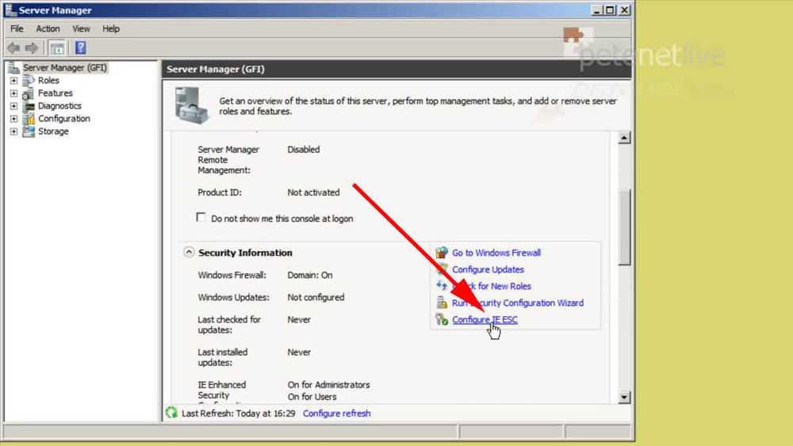Select Diagnostics in the tree
The width and height of the screenshot is (793, 446).
pyautogui.click(x=59, y=105)
